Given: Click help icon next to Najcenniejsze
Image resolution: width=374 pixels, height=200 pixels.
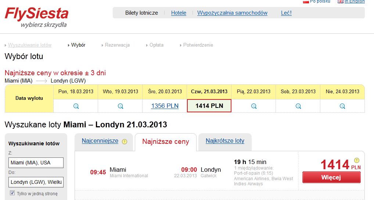Looking at the screenshot, I should [x=125, y=142].
